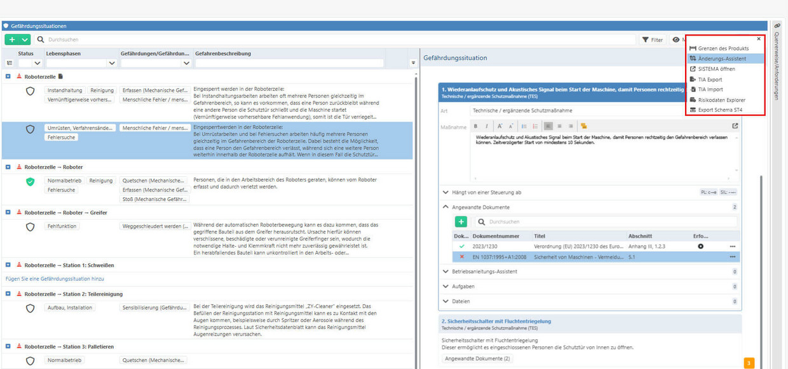This screenshot has height=369, width=788.
Task: Select Grenzen des Produkts menu entry
Action: coord(724,48)
